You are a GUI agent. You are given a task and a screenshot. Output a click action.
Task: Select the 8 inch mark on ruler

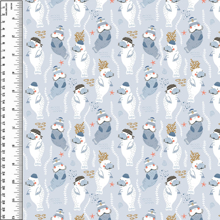[x=13, y=146]
